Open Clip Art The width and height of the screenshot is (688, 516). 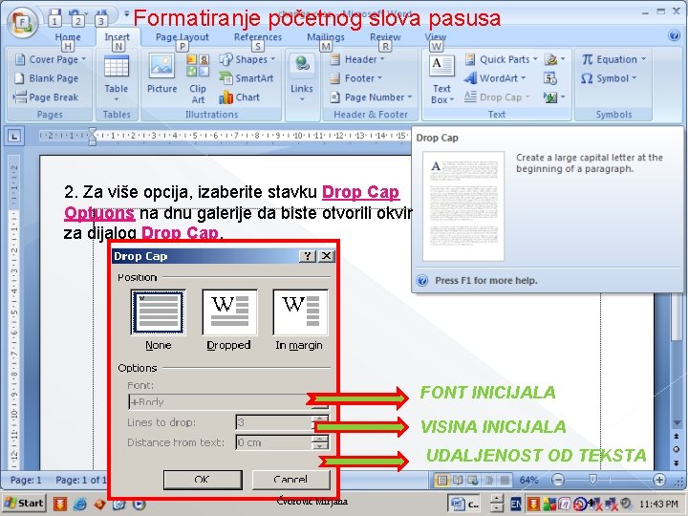coord(198,79)
